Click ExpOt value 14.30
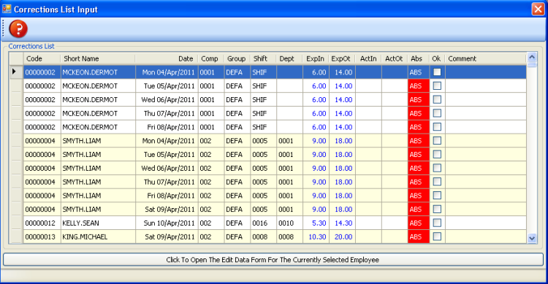The image size is (548, 284). pyautogui.click(x=342, y=223)
